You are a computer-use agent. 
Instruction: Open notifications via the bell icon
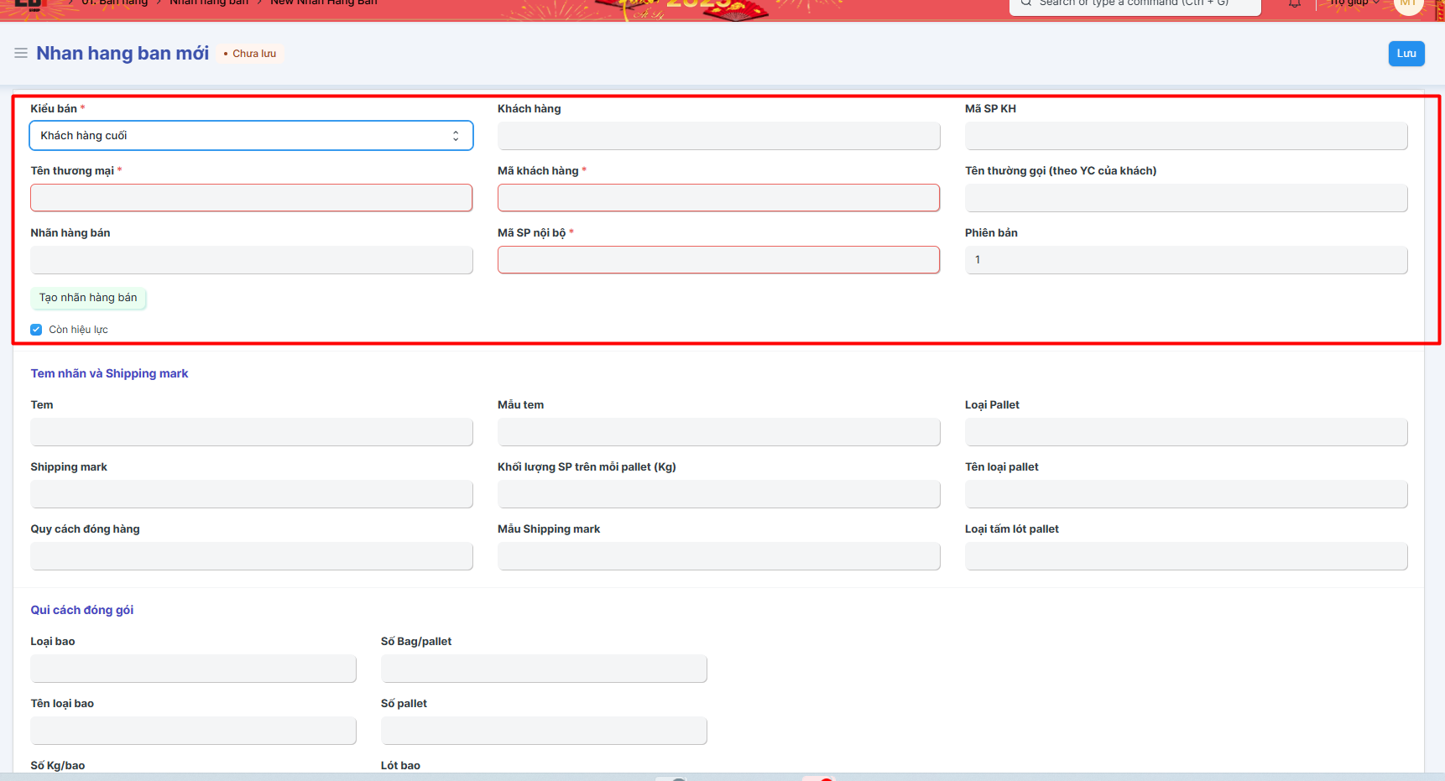pyautogui.click(x=1295, y=4)
